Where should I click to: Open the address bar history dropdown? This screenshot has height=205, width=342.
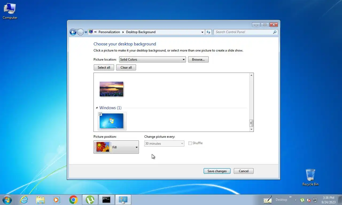click(202, 32)
